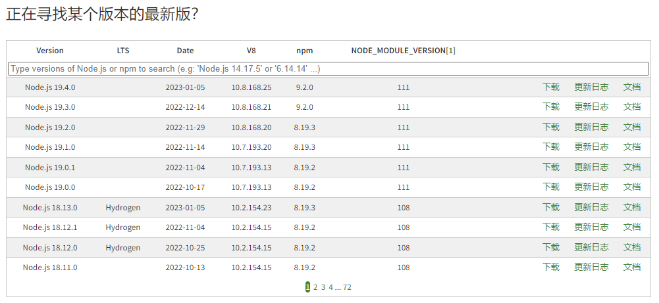Click the NODE_MODULE_VERSION footnote [1] link
Viewport: 659px width, 303px height.
pos(451,51)
